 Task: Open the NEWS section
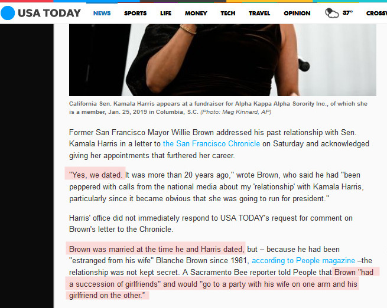click(x=102, y=14)
